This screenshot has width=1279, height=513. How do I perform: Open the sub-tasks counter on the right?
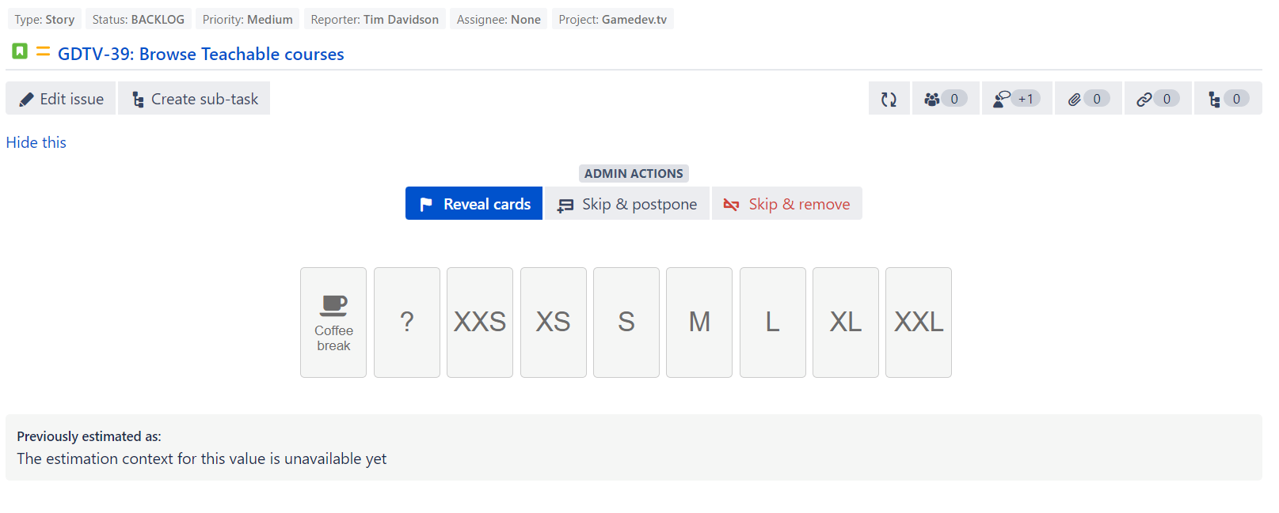tap(1228, 99)
